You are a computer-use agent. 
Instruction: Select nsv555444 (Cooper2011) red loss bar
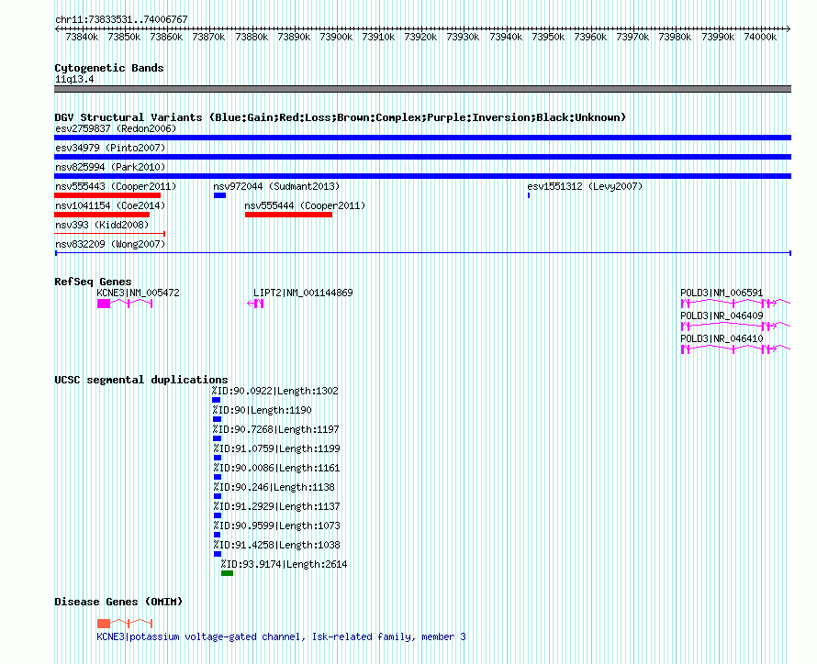point(288,215)
